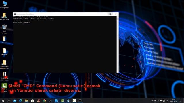Select Camtasia Studio 8 desktop shortcut
184x103 pixels.
(x=5, y=88)
